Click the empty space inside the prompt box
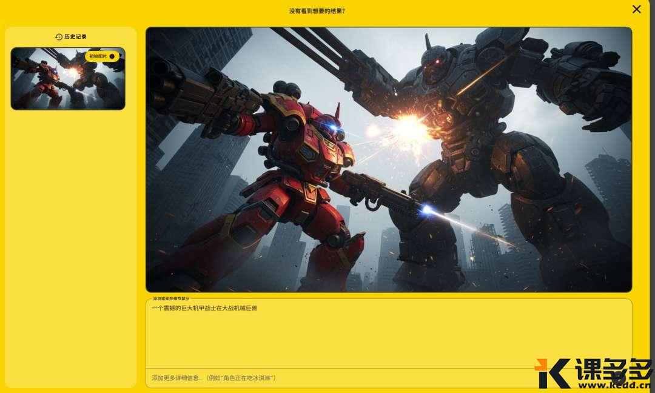The image size is (655, 393). [388, 340]
